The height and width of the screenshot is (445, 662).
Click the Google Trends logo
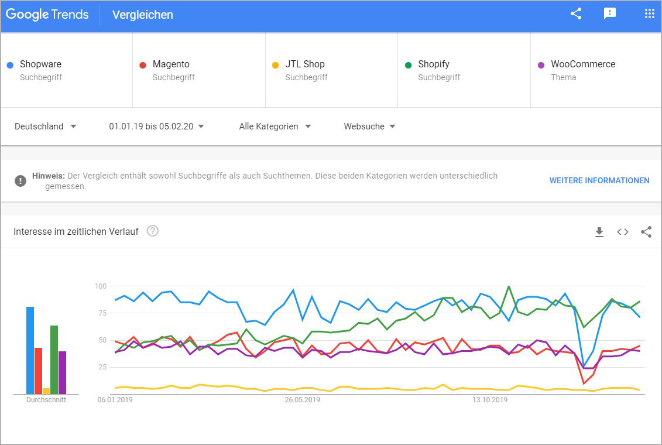click(47, 15)
